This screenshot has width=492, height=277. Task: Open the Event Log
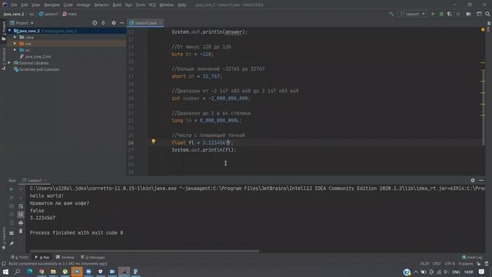(x=472, y=257)
